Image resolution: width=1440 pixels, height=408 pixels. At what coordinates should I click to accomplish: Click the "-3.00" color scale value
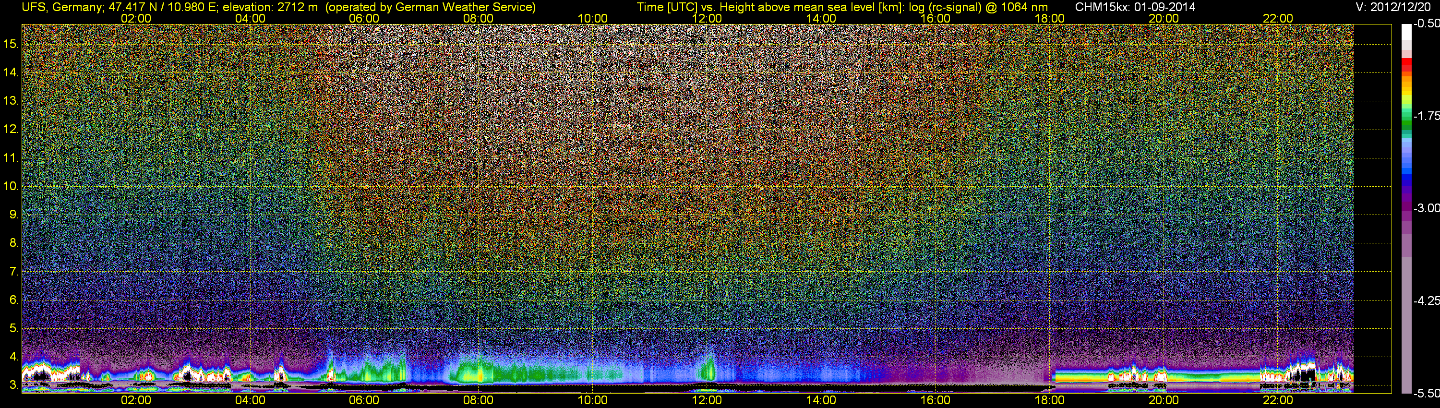coord(1426,208)
